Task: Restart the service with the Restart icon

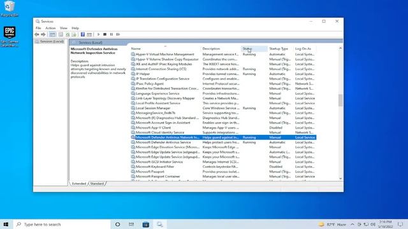Action: (118, 34)
